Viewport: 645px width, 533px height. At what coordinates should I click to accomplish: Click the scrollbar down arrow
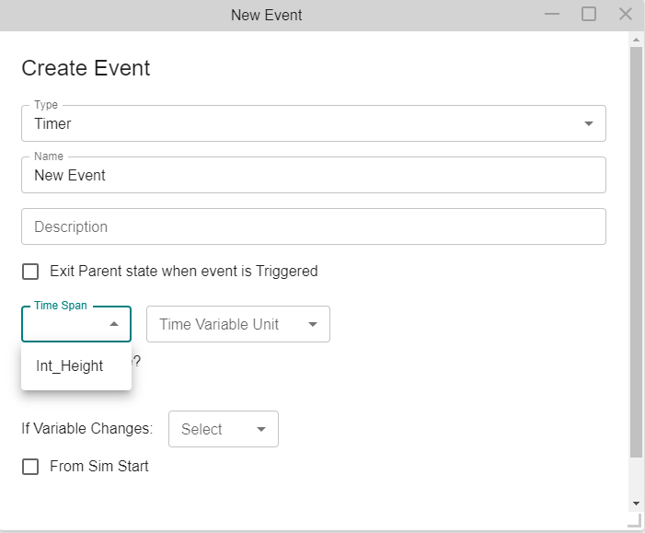pos(636,504)
